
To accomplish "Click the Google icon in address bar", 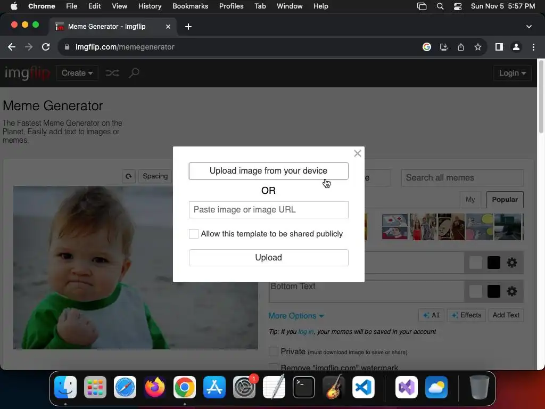I will pyautogui.click(x=426, y=47).
